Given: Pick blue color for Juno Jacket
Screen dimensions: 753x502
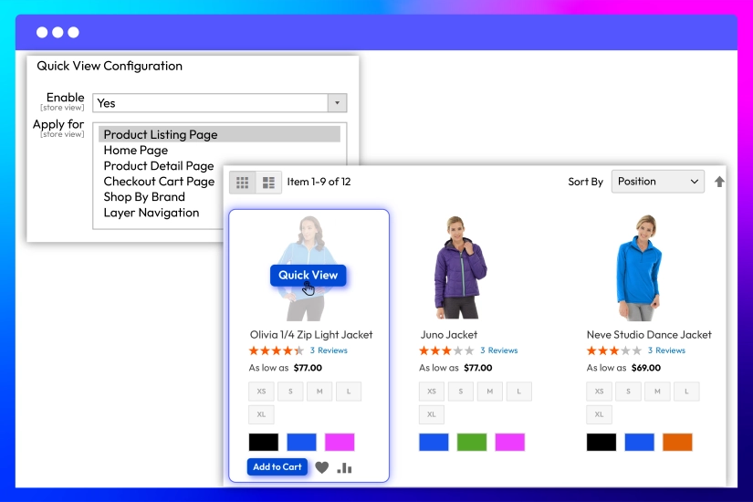Looking at the screenshot, I should click(434, 442).
